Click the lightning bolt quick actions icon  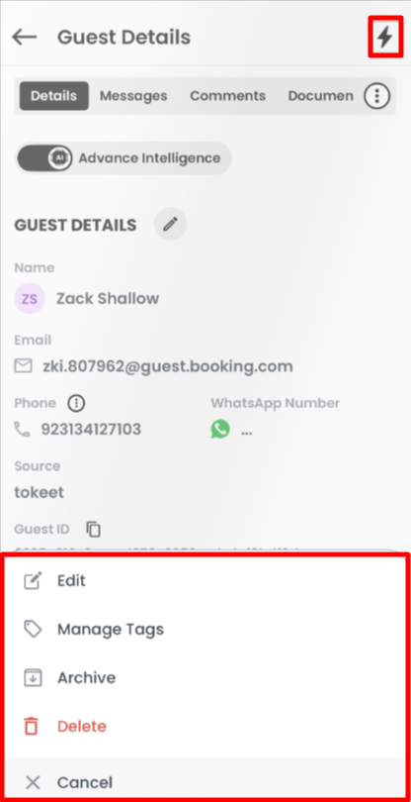click(385, 37)
